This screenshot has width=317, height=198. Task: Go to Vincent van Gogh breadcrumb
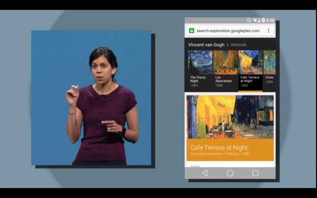[x=206, y=45]
